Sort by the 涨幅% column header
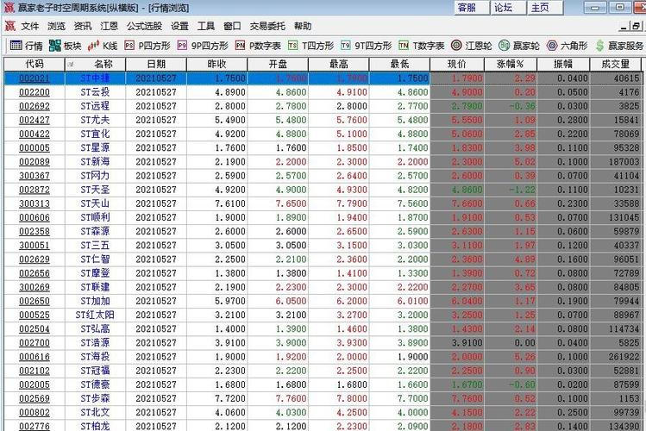 [x=511, y=64]
